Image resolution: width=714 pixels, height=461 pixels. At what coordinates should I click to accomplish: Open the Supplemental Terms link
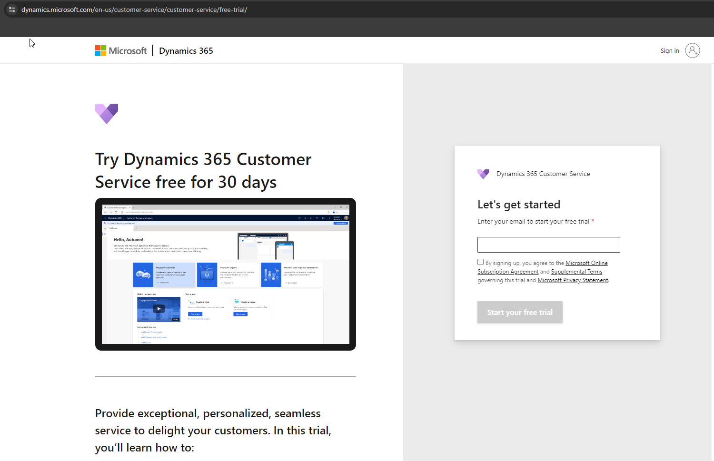(576, 272)
